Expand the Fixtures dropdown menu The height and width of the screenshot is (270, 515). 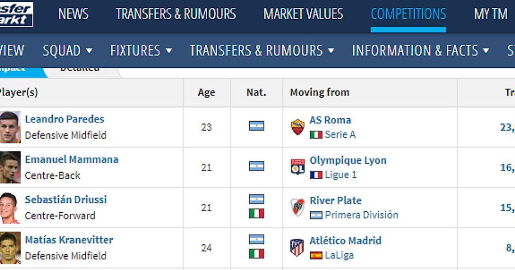(141, 51)
